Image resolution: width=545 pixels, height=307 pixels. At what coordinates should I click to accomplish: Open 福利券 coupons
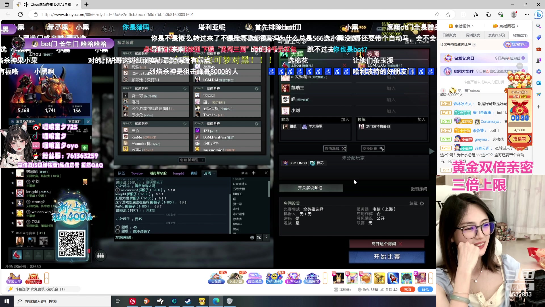(343, 290)
